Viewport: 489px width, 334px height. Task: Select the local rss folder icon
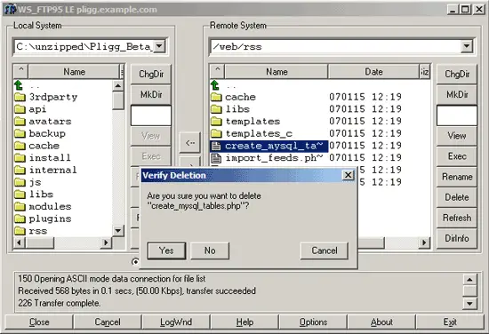coord(20,231)
